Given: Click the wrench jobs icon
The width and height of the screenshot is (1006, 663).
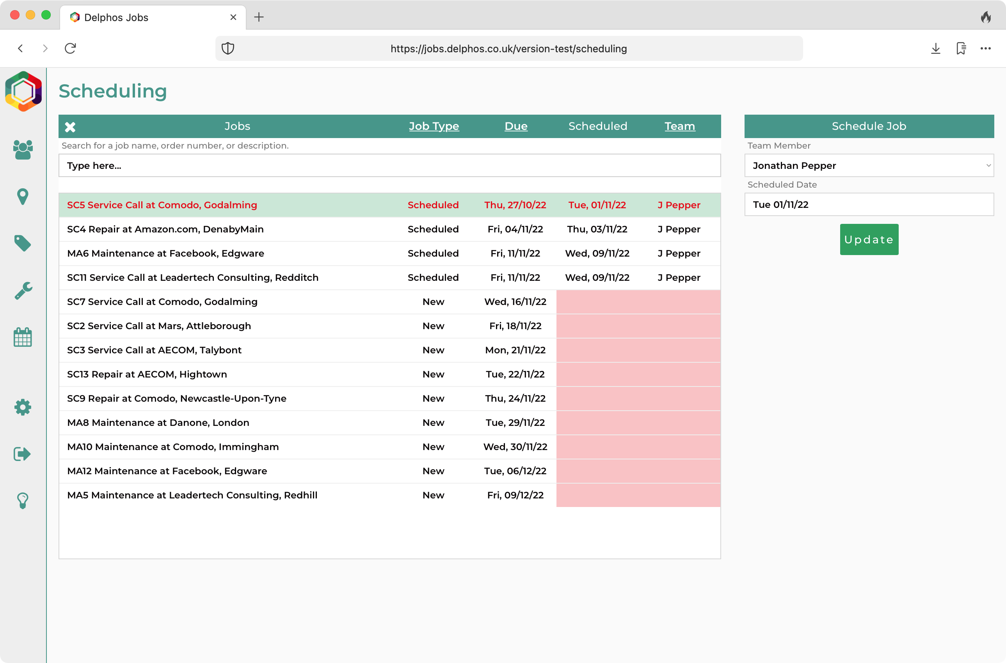Looking at the screenshot, I should pos(23,291).
